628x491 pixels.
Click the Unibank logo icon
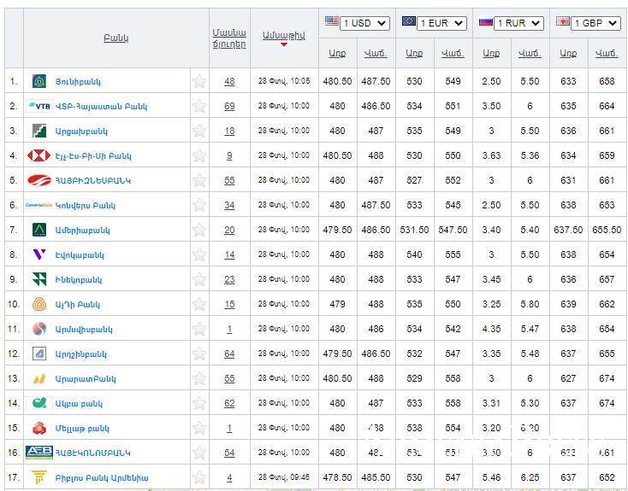coord(39,81)
